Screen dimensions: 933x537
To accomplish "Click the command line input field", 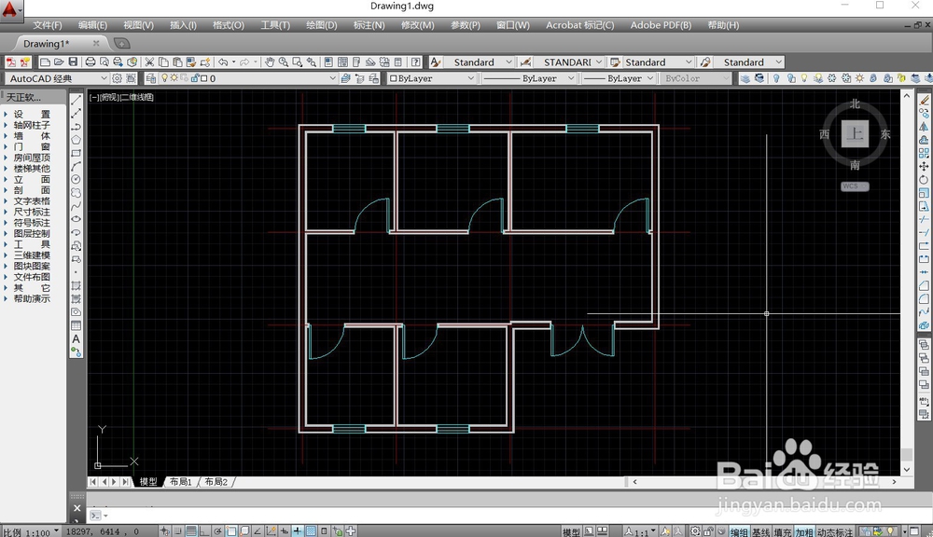I will (500, 516).
